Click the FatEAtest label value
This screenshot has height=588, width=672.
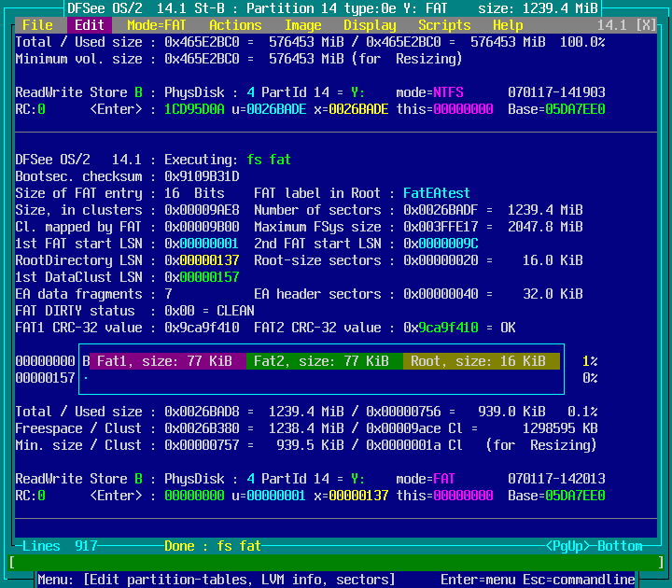pyautogui.click(x=437, y=193)
